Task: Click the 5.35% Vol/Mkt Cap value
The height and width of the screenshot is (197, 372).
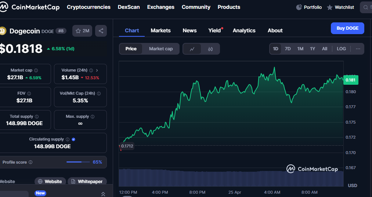Action: click(80, 101)
